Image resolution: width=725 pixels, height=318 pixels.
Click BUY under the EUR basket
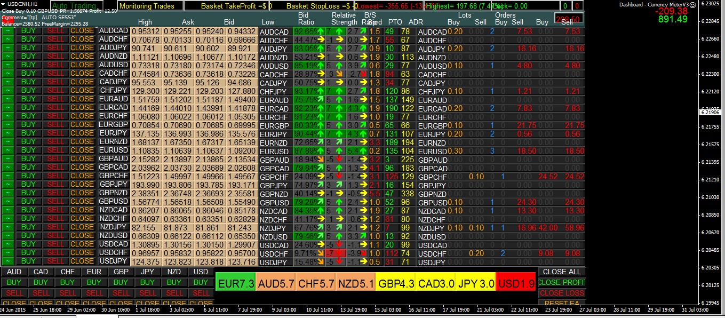click(x=94, y=282)
